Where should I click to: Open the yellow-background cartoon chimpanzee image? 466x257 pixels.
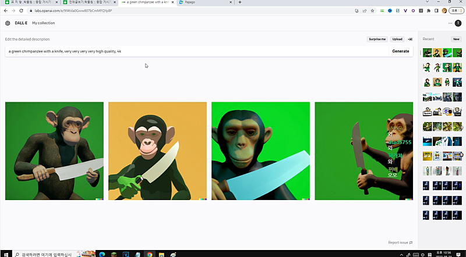(x=157, y=151)
